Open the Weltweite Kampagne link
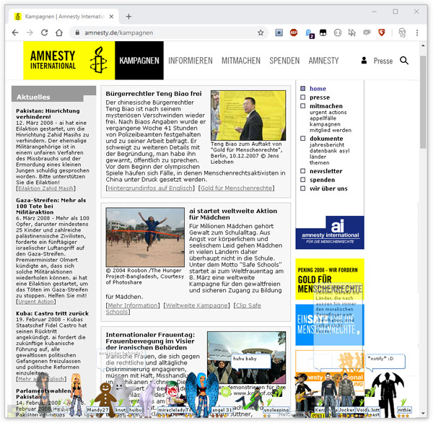Screen dimensions: 433x423 tap(196, 305)
